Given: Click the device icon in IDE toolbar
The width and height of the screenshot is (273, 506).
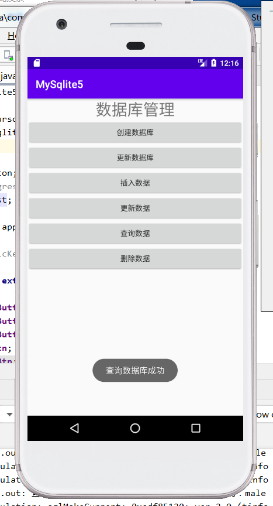Looking at the screenshot, I should pos(8,55).
